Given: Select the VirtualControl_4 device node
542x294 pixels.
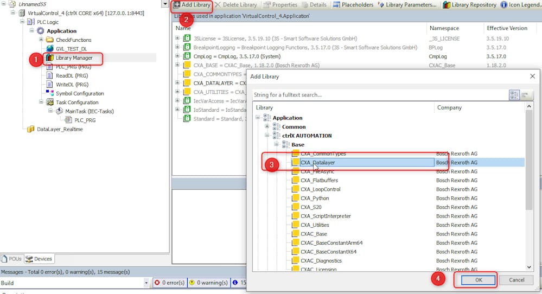Looking at the screenshot, I should tap(86, 13).
